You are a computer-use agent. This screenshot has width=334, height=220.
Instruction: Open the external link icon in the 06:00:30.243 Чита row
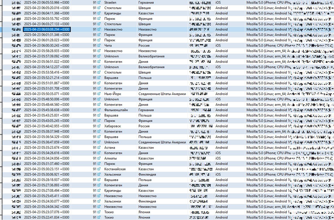(99, 46)
